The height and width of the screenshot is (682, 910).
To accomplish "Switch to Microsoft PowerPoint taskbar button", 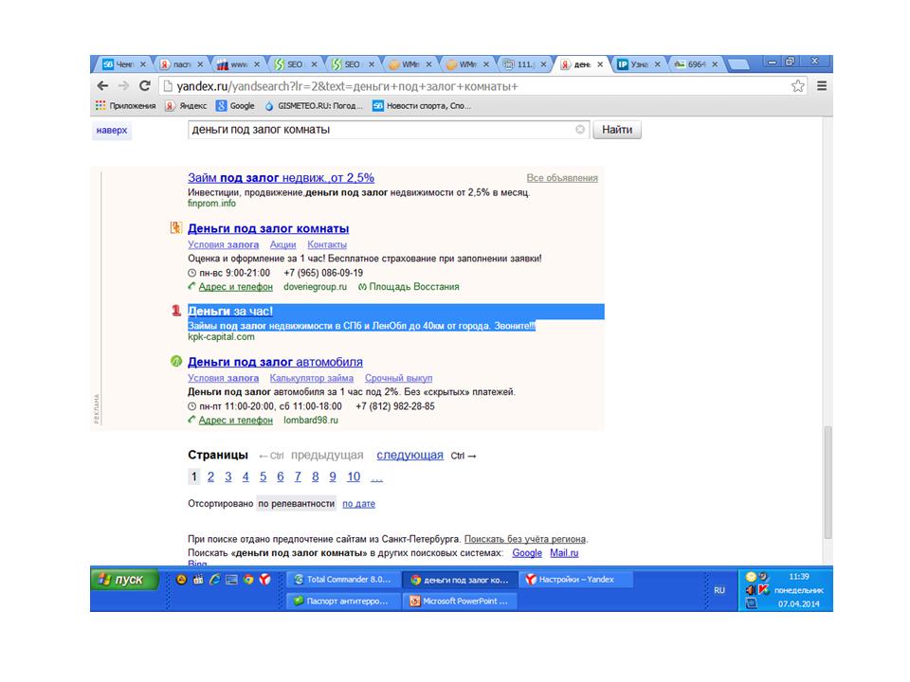I will (461, 601).
